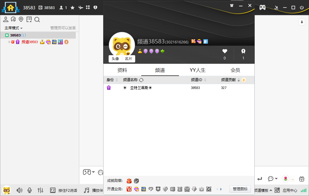Click the location pin icon in sidebar

click(x=21, y=19)
